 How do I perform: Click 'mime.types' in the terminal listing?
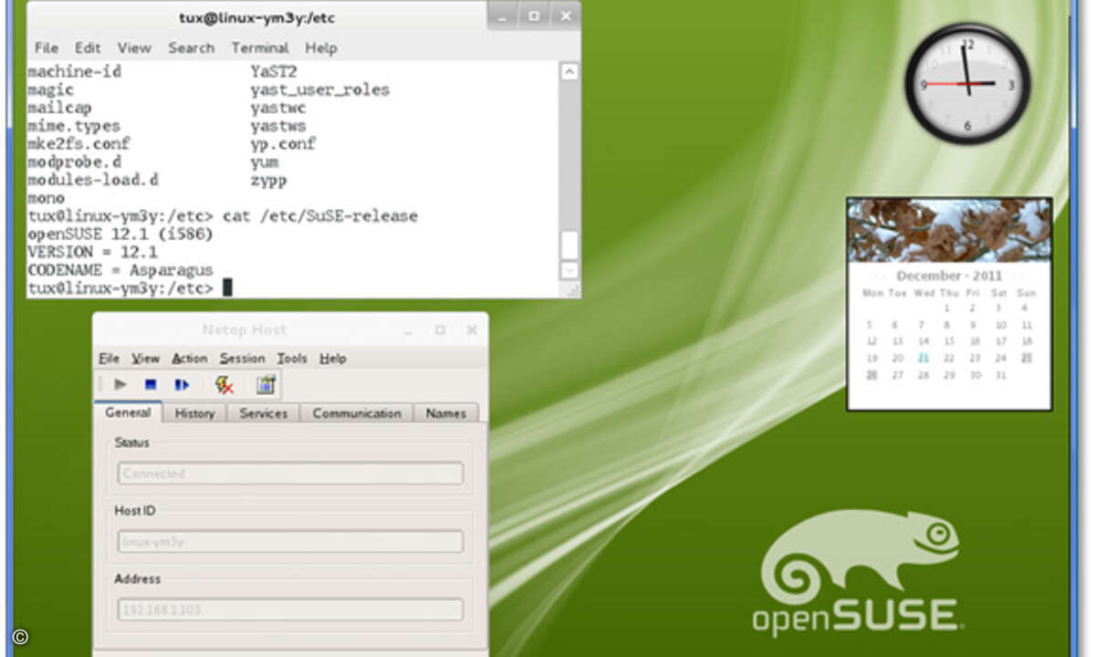(74, 126)
